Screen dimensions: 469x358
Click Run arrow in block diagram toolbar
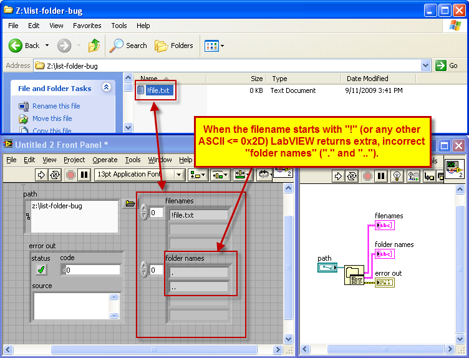pos(338,176)
